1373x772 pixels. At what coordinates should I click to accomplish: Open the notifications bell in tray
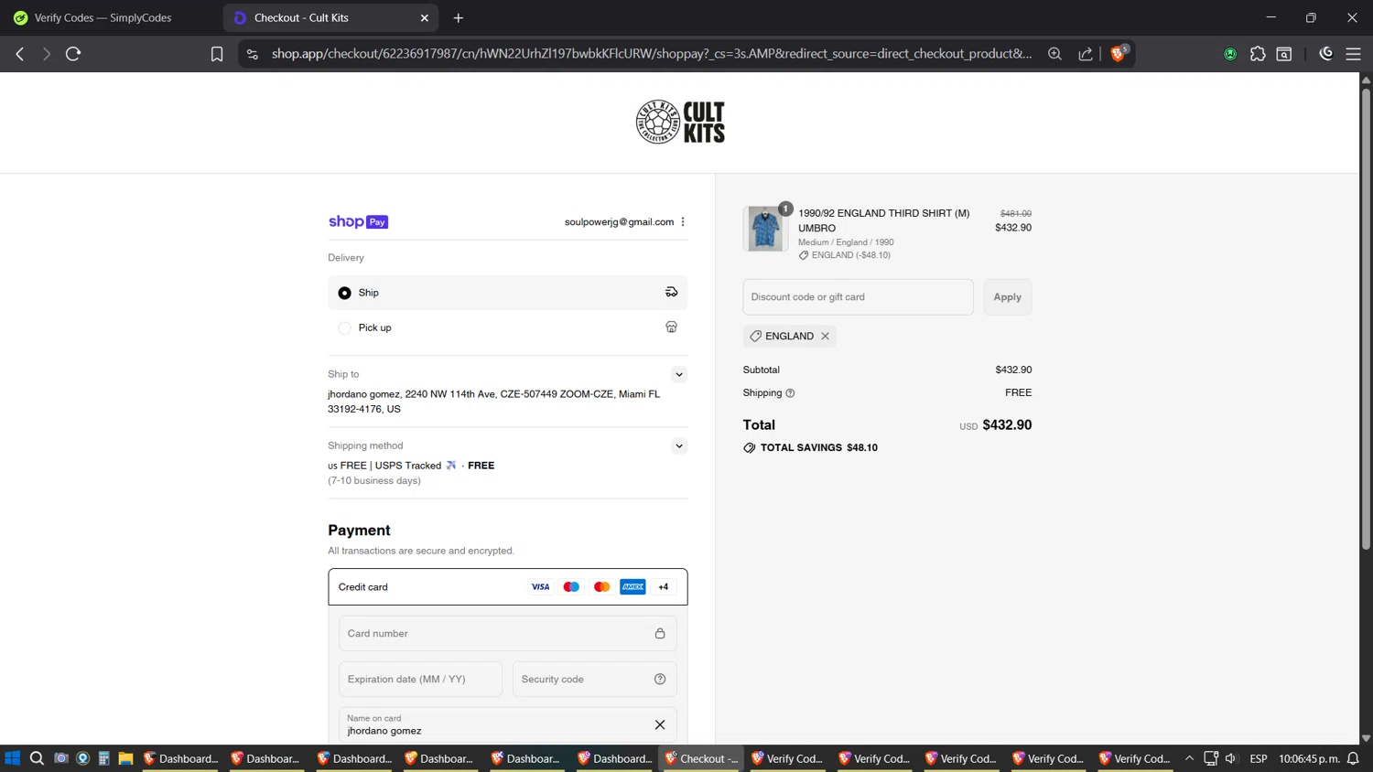tap(1353, 758)
